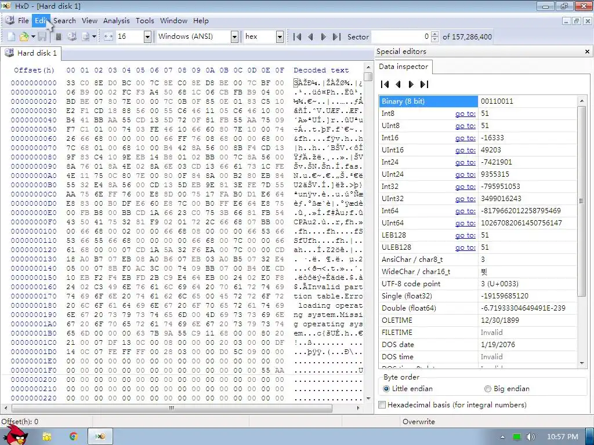Data inspector: go to previous byte
The width and height of the screenshot is (594, 445).
point(398,85)
